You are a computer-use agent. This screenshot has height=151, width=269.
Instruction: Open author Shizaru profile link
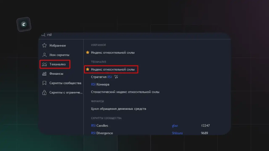click(x=177, y=133)
